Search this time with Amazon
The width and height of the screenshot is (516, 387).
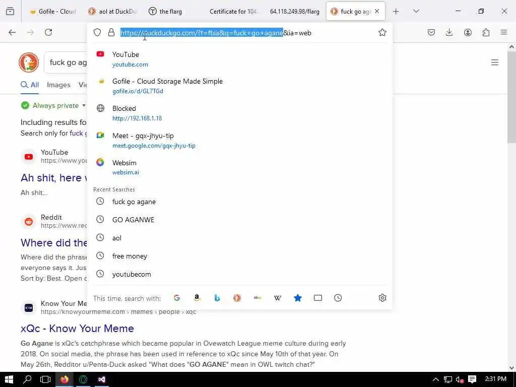pyautogui.click(x=197, y=298)
